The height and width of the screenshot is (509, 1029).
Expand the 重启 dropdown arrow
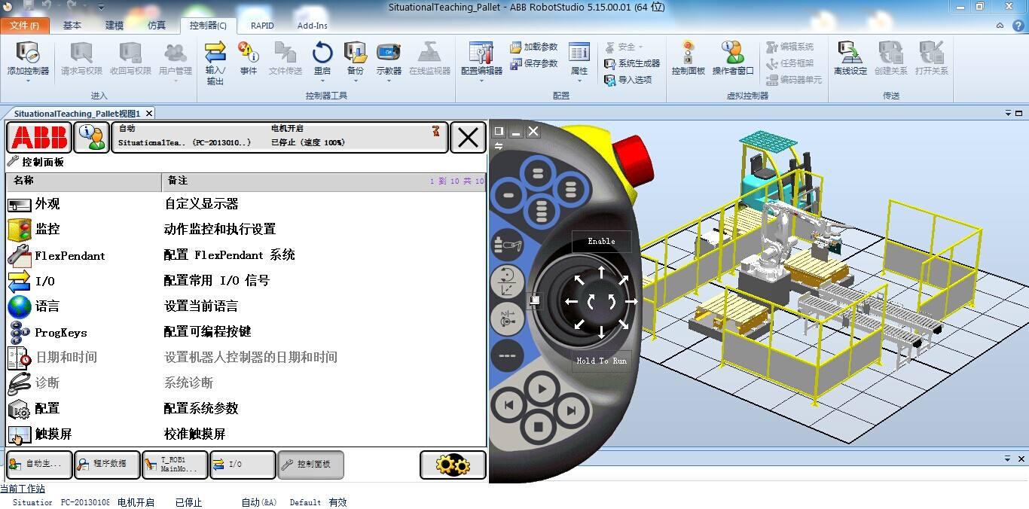click(x=322, y=81)
